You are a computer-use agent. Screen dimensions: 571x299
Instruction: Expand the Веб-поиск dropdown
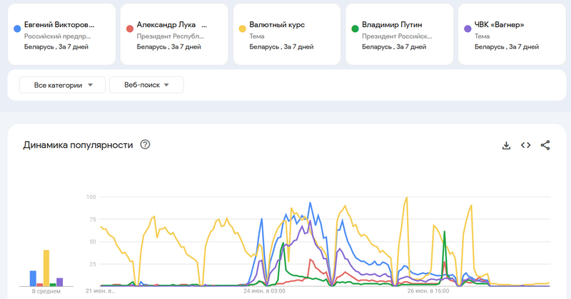click(x=146, y=85)
